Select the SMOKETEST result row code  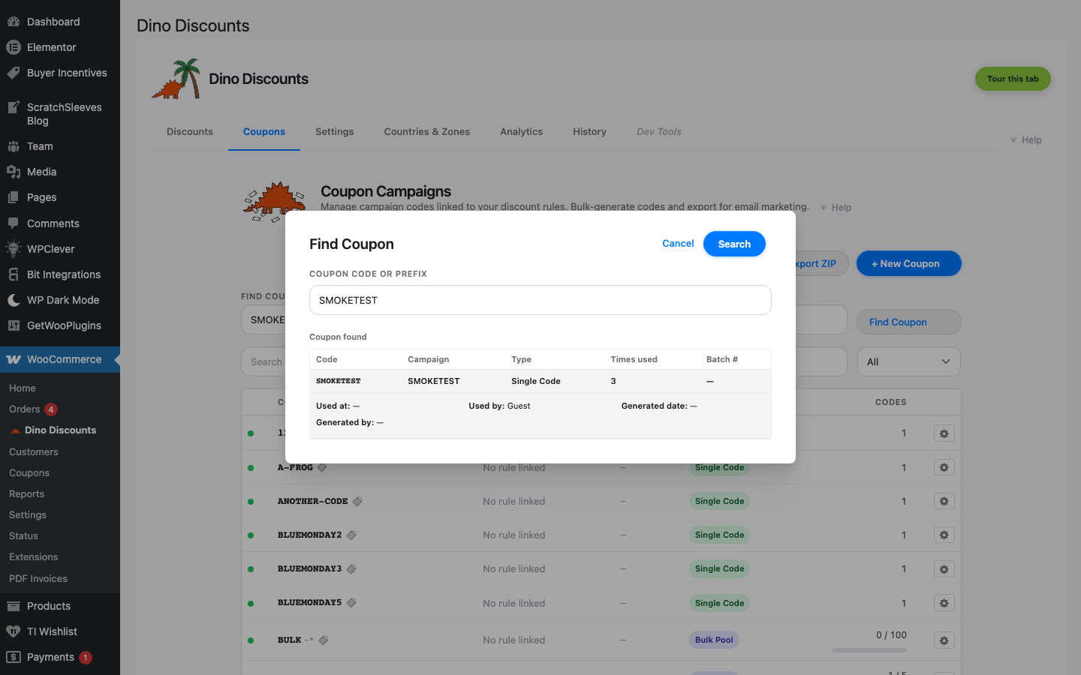point(339,381)
